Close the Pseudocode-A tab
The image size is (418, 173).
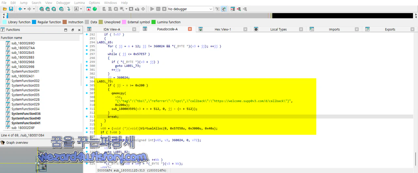[x=190, y=29]
